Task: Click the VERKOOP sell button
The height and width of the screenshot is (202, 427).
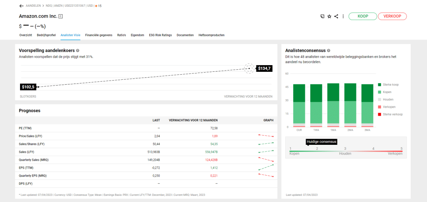Action: click(392, 16)
